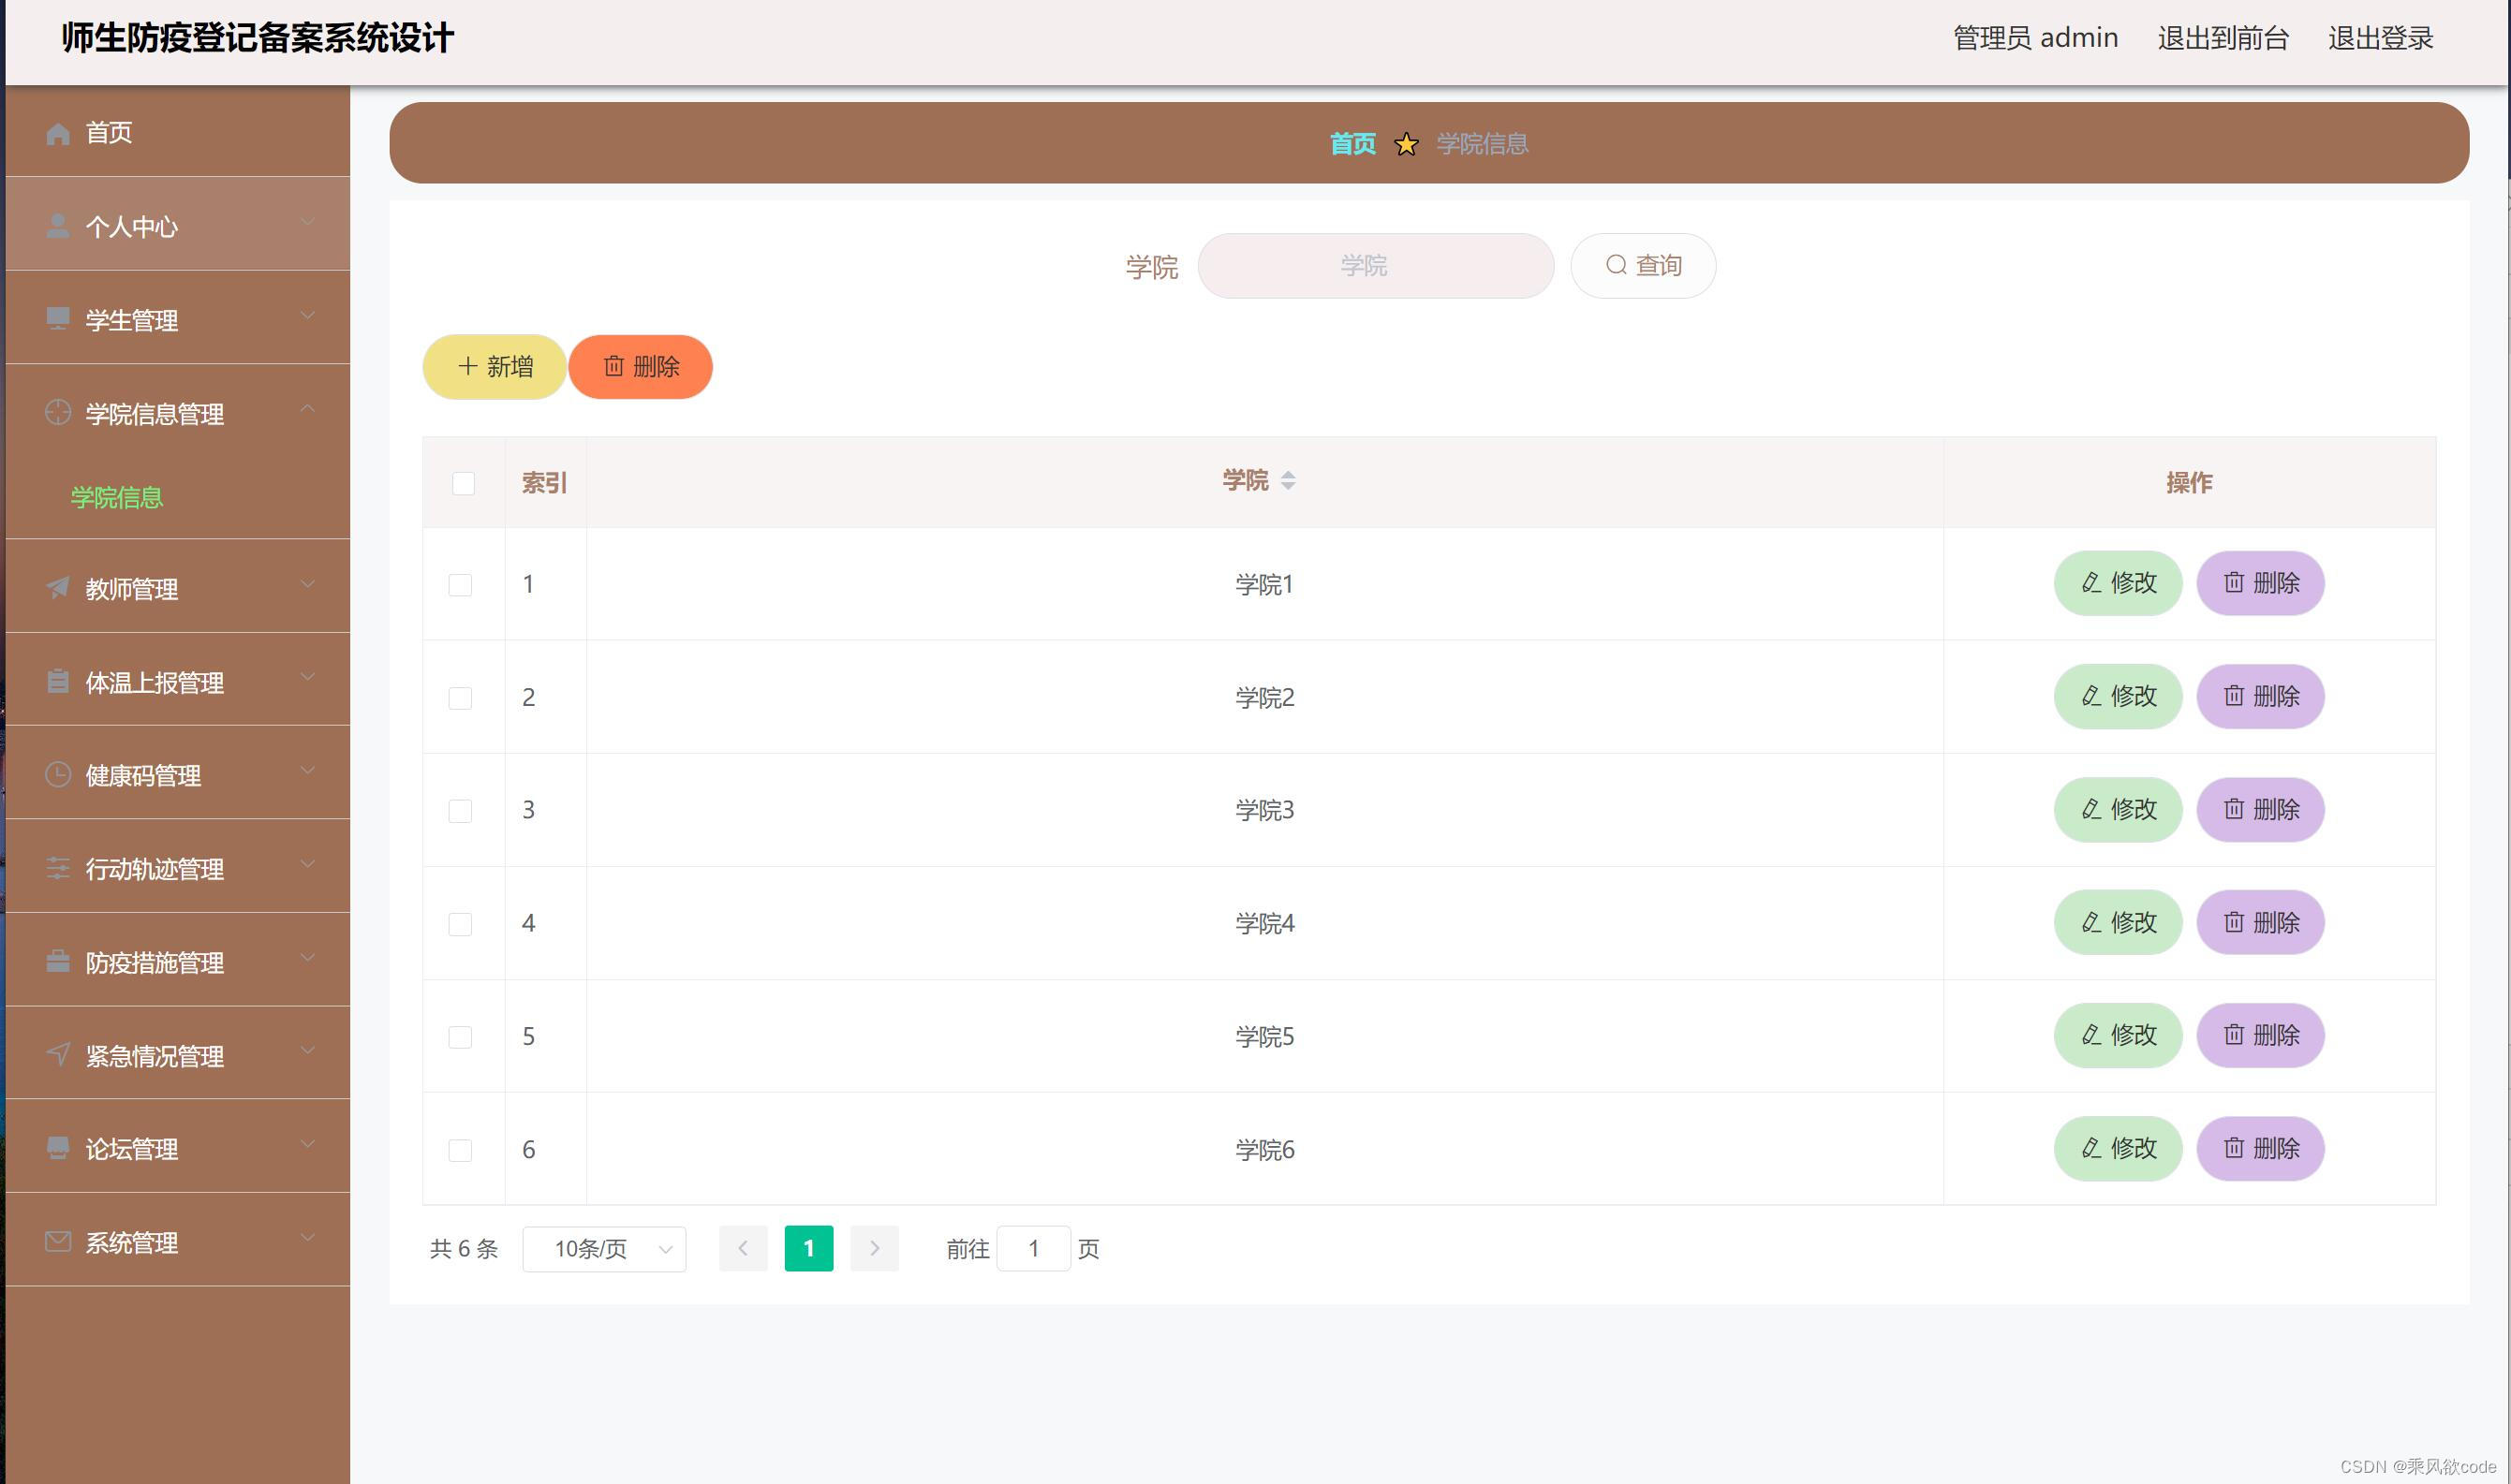Viewport: 2511px width, 1484px height.
Task: Click the briefcase icon by 防疫措施管理
Action: point(58,962)
